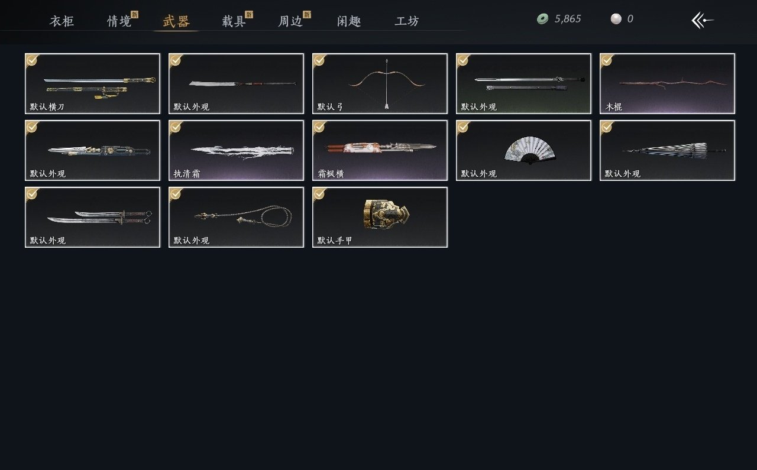The image size is (757, 470).
Task: Select the 默认手甲 gauntlet skin
Action: coord(380,217)
